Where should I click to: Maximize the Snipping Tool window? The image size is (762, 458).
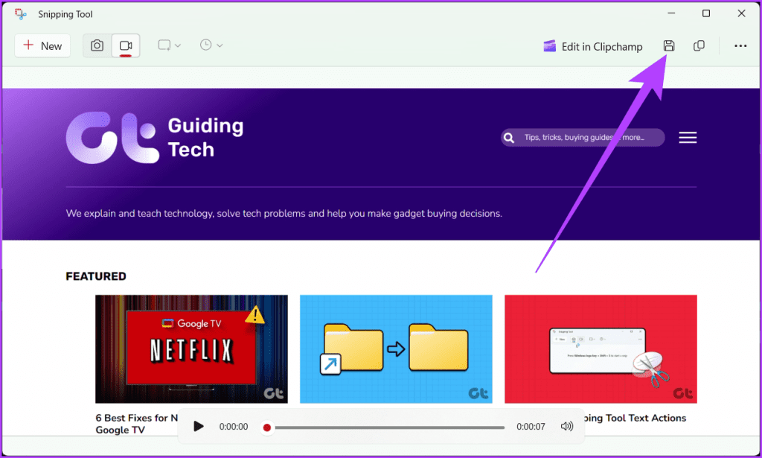pos(706,13)
